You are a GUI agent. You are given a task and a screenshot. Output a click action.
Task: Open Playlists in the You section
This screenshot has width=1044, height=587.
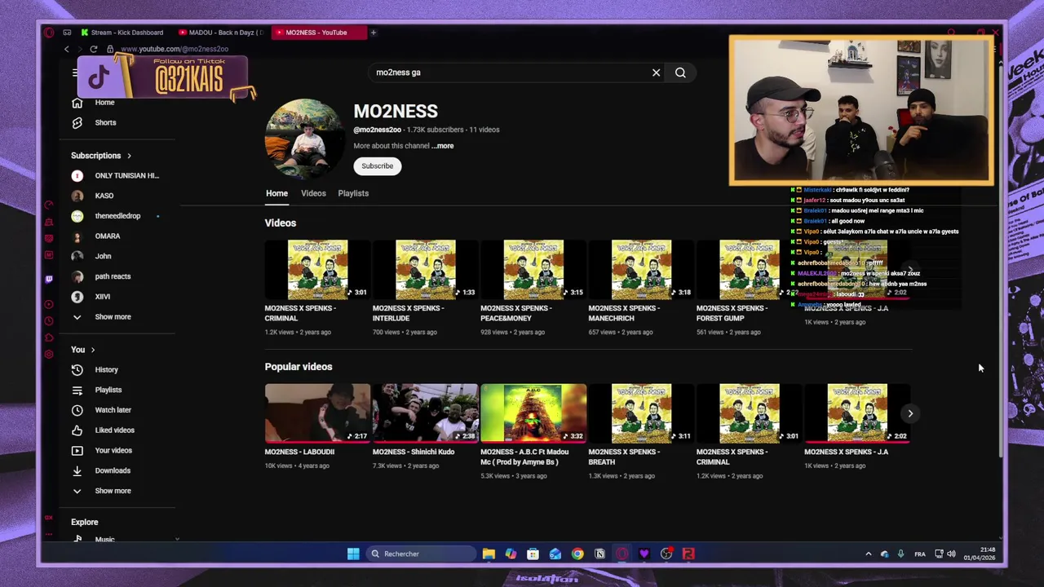(97, 390)
